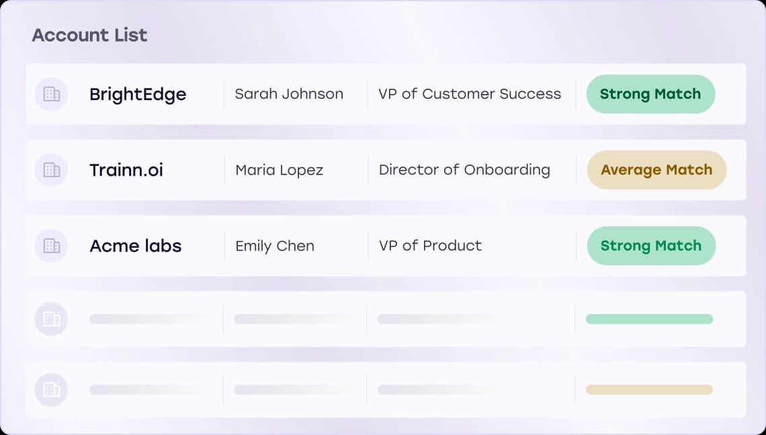The width and height of the screenshot is (766, 435).
Task: Select the fourth row of the account list
Action: tap(383, 319)
